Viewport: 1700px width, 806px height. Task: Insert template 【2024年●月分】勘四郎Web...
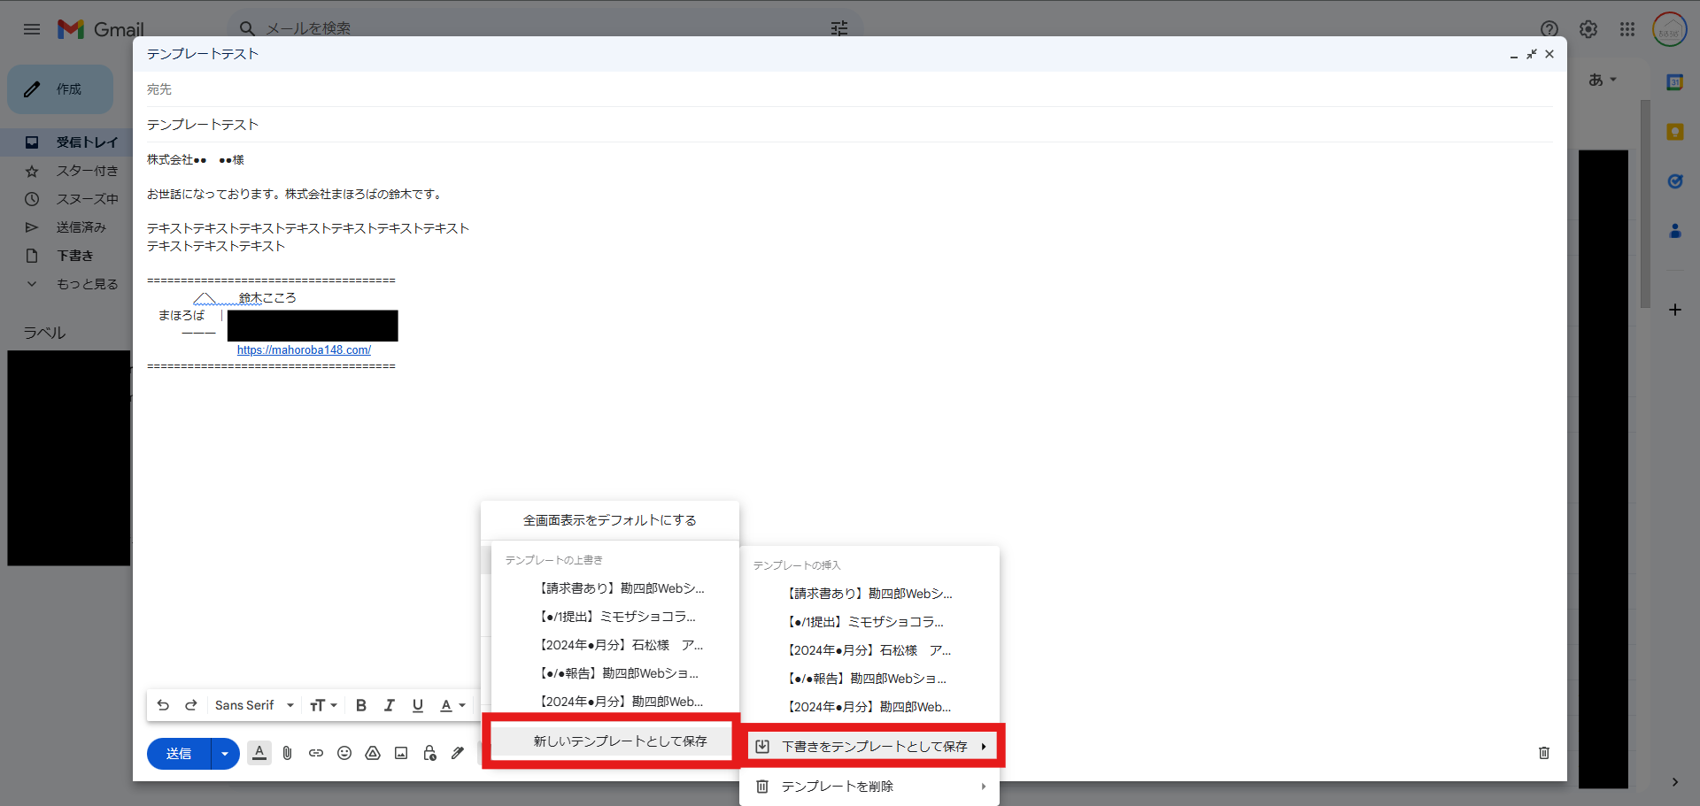tap(869, 707)
